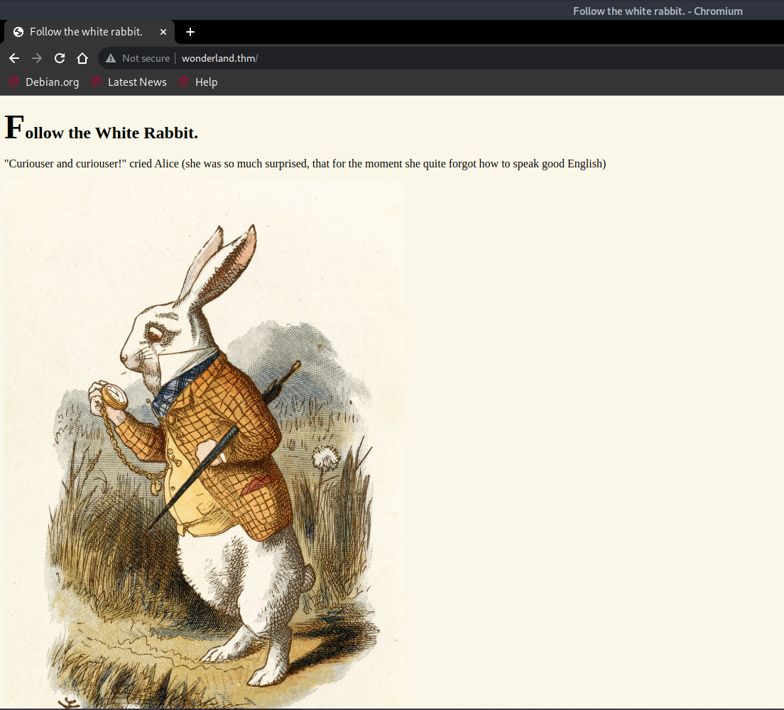
Task: Select the wonderland.thm URL text
Action: (x=219, y=58)
